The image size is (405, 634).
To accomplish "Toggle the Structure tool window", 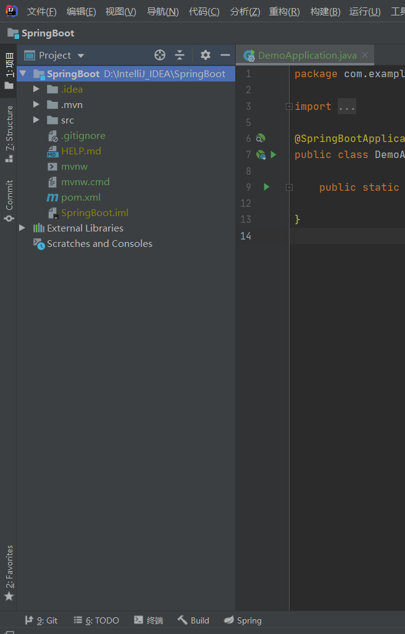I will [x=9, y=134].
